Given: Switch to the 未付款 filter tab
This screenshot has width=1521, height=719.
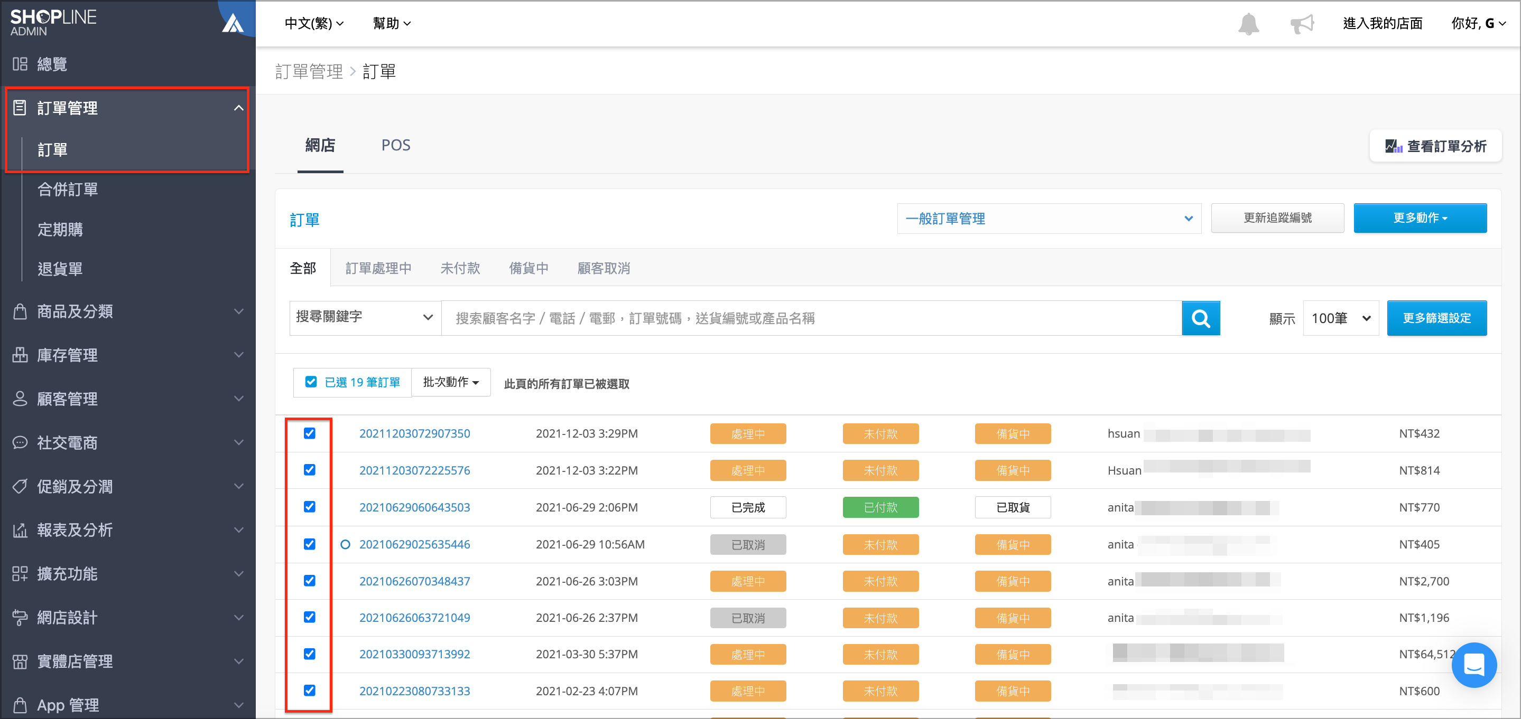Looking at the screenshot, I should (460, 268).
